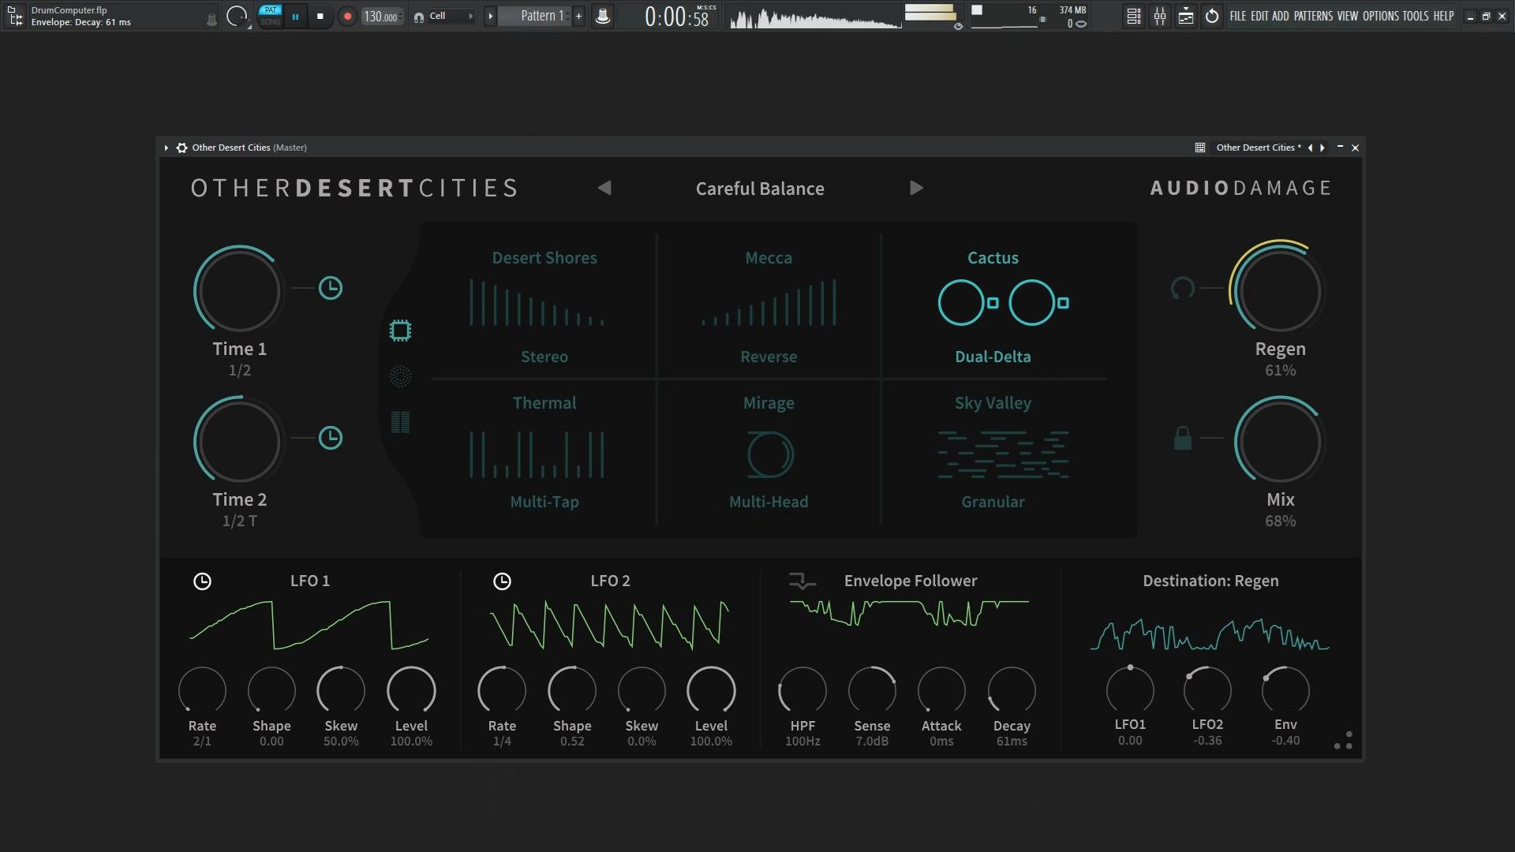Viewport: 1515px width, 852px height.
Task: Select the chip-style delay quality icon
Action: click(x=400, y=331)
